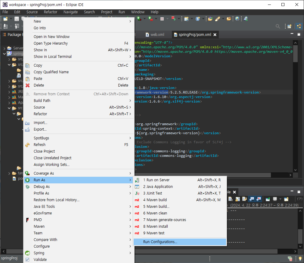Close the springProj/pom.xml tab
304x263 pixels.
pos(215,35)
